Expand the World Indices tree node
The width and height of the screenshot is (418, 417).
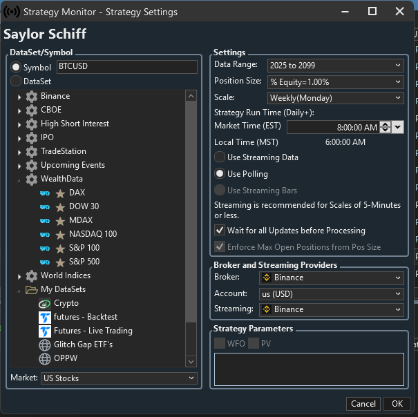(x=19, y=275)
